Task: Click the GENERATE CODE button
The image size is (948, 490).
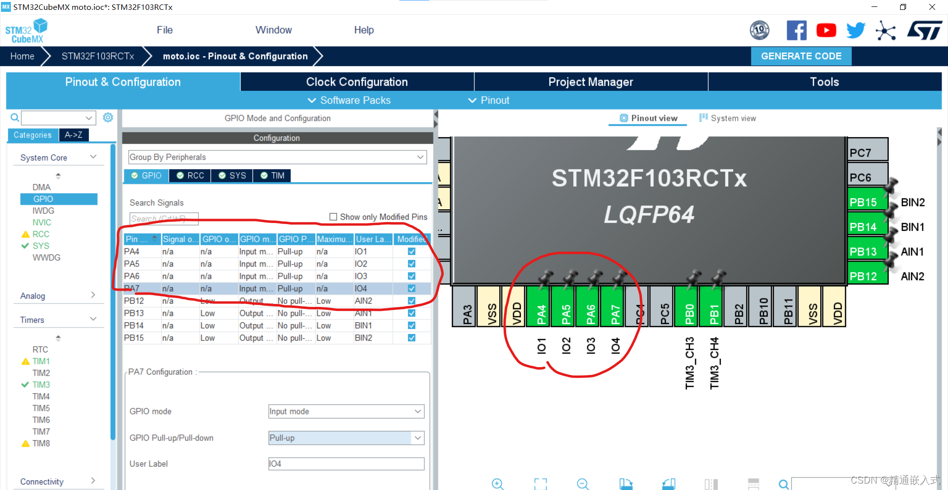Action: (x=801, y=56)
